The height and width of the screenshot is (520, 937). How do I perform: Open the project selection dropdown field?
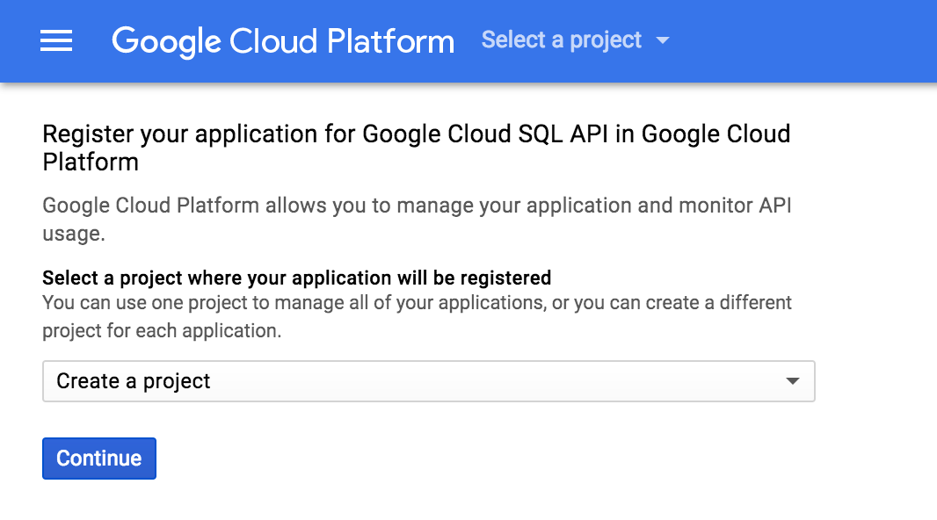[428, 381]
